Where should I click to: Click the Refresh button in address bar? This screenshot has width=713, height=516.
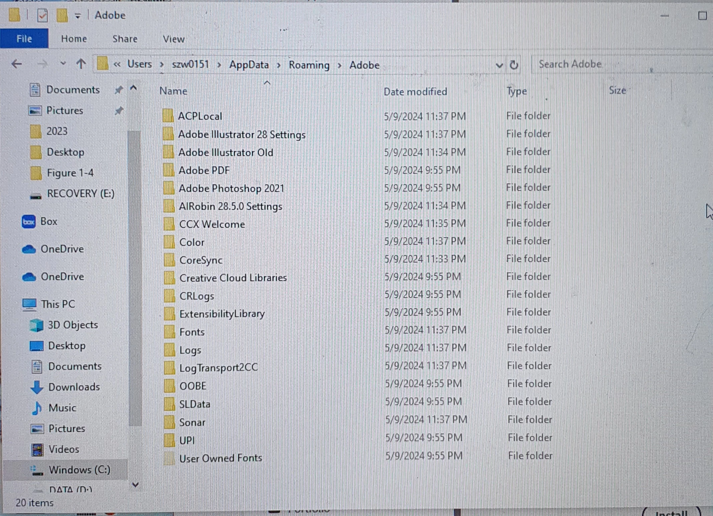(x=514, y=65)
